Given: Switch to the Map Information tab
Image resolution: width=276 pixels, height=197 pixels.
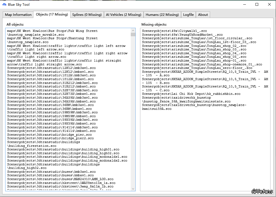Looking at the screenshot, I should pos(18,15).
